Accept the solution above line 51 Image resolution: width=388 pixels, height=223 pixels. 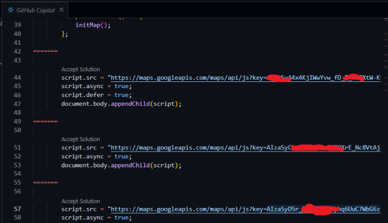pos(80,139)
